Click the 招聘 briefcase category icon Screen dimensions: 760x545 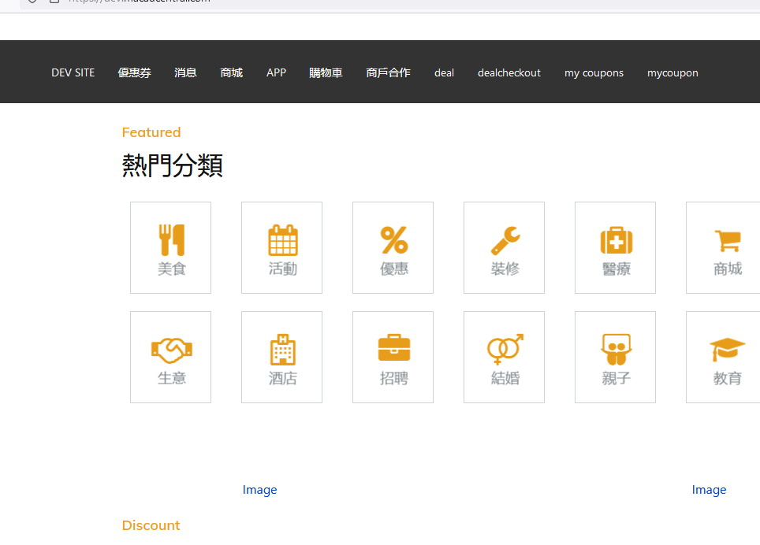point(393,349)
